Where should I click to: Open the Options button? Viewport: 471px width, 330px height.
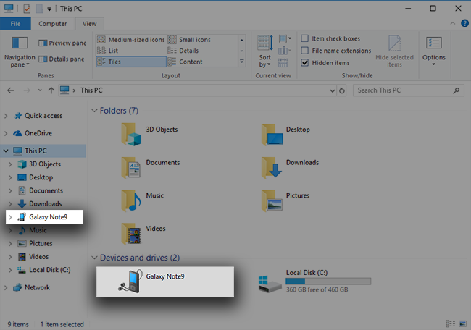434,51
